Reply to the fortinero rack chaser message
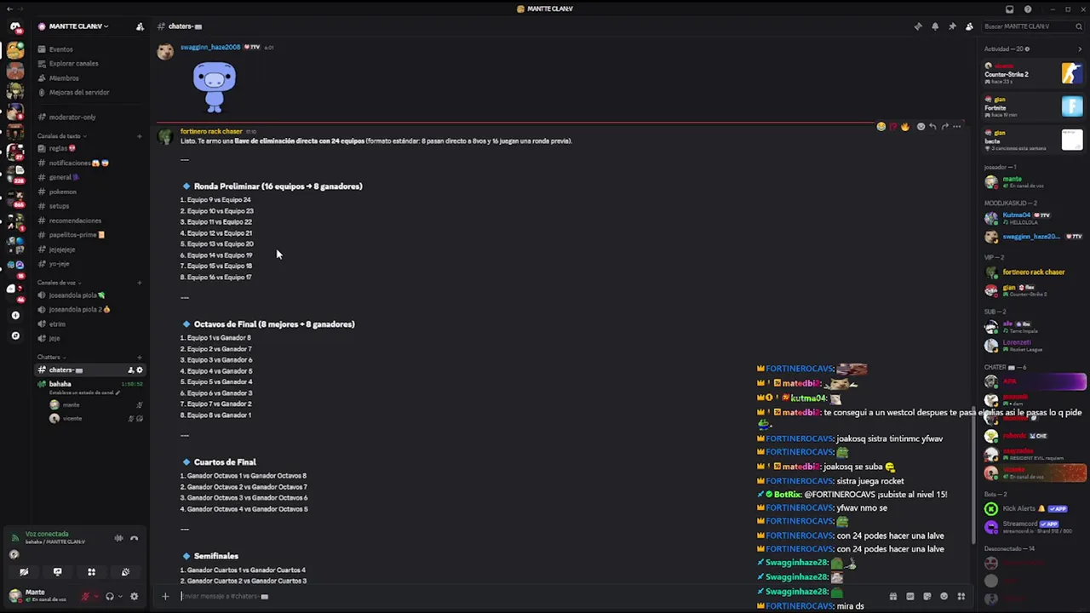 point(932,127)
